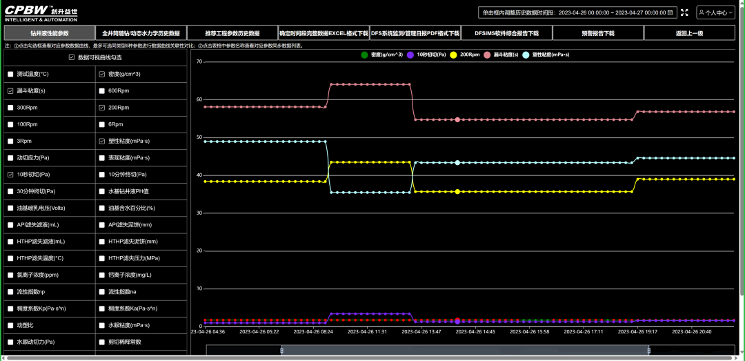Toggle purple 10秒初切(Pa) legend marker
The height and width of the screenshot is (361, 745).
point(410,55)
